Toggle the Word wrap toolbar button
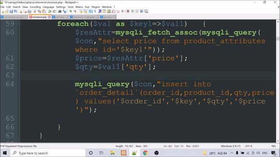 (91, 11)
